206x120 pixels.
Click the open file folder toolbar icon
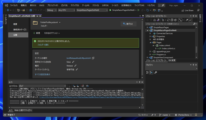24,10
